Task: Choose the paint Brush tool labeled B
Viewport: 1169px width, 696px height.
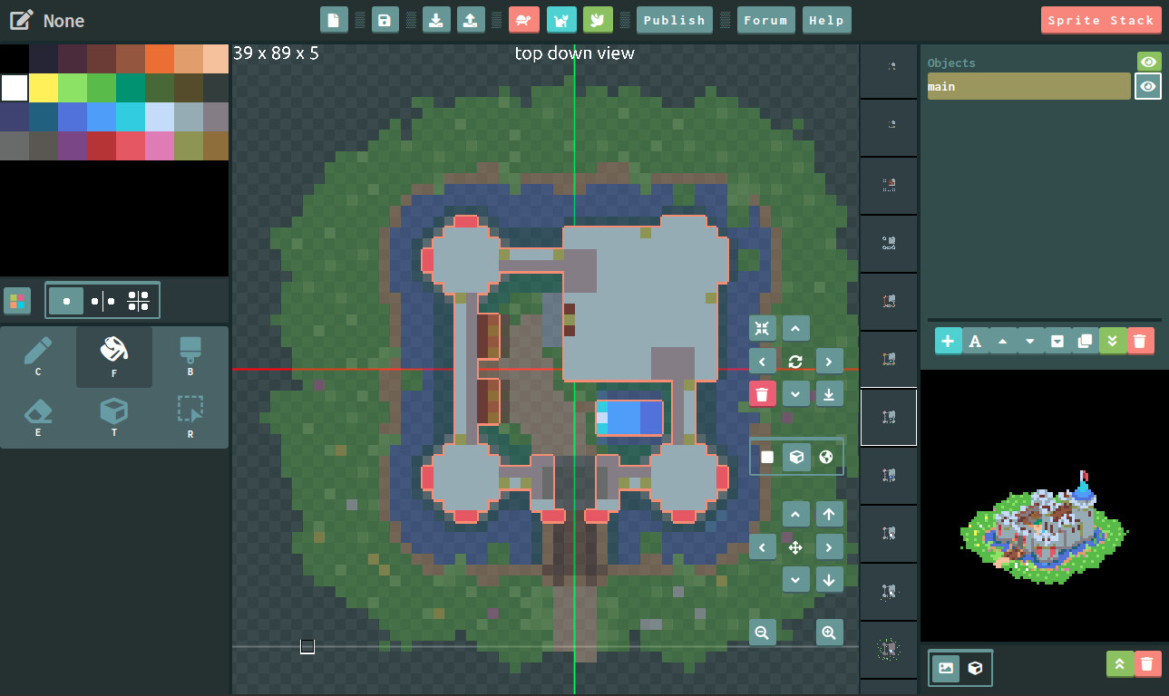Action: tap(190, 356)
